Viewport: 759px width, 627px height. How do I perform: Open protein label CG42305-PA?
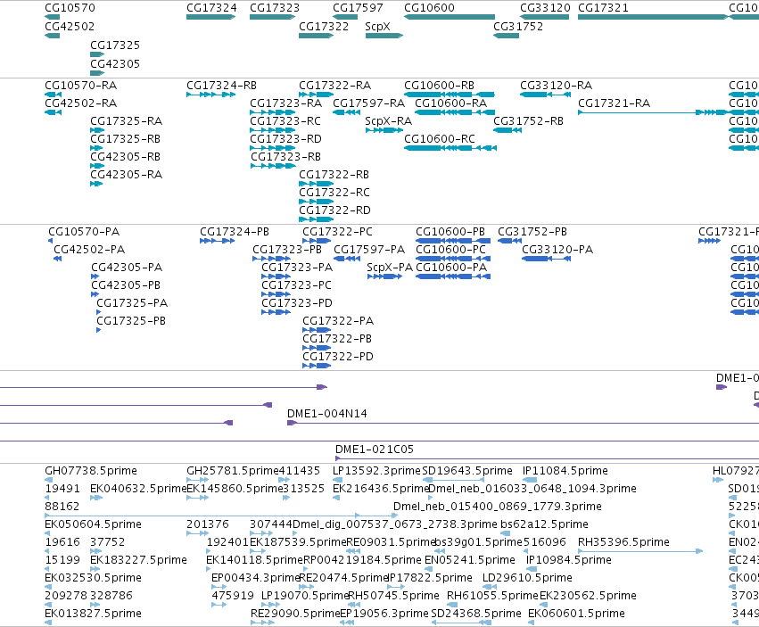click(127, 268)
